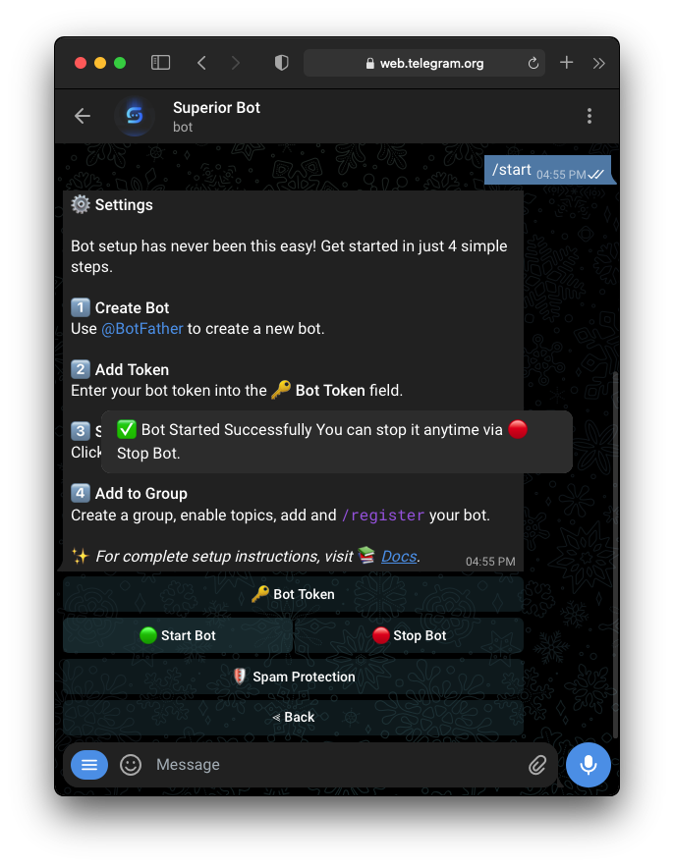Viewport: 674px width, 868px height.
Task: Open Spam Protection settings
Action: pyautogui.click(x=293, y=677)
